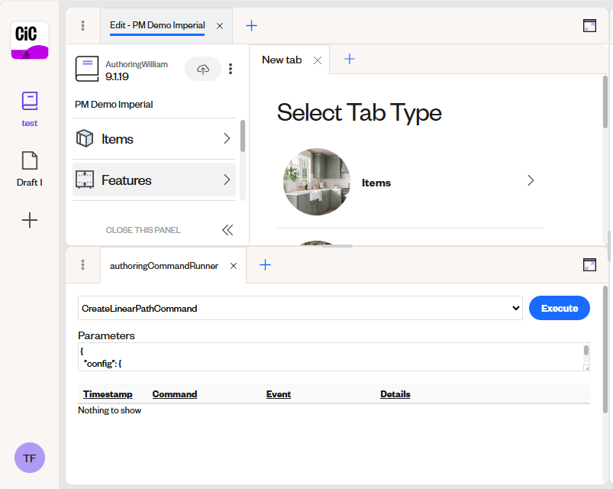This screenshot has width=613, height=489.
Task: Click the drag handle dots on the bottom panel
Action: coord(82,264)
